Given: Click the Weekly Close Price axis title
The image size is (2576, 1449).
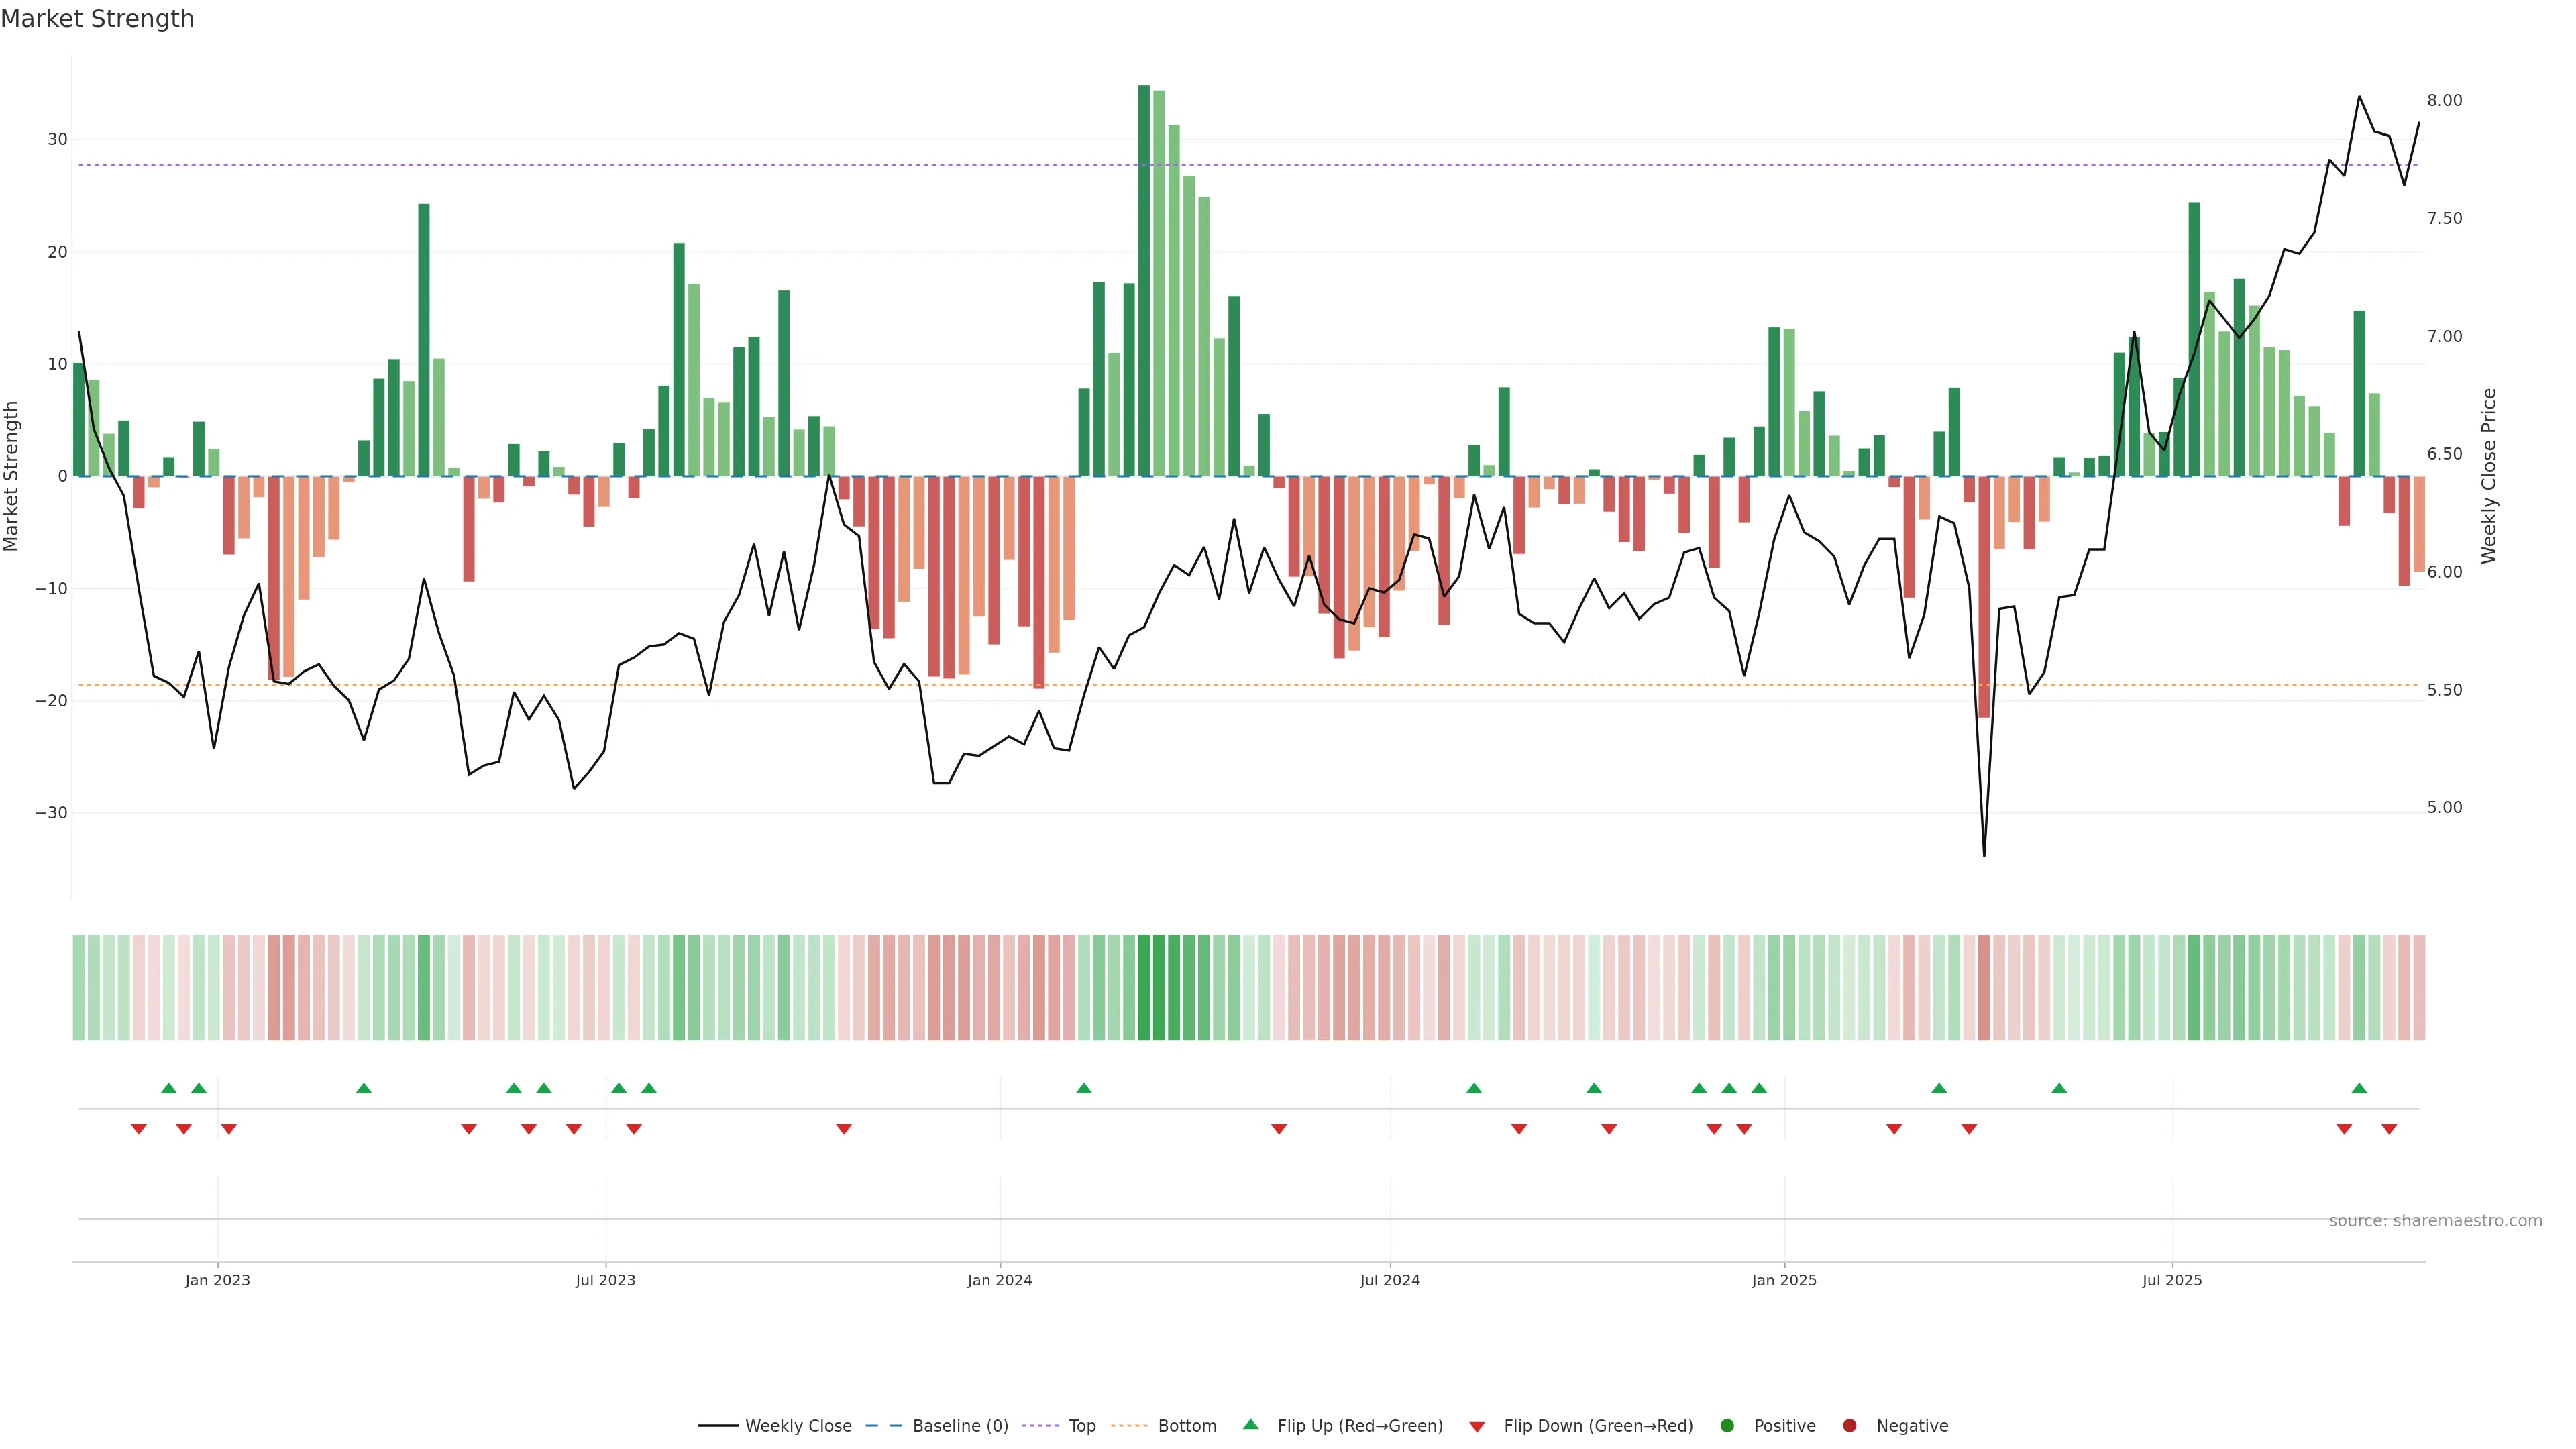Looking at the screenshot, I should click(x=2489, y=476).
